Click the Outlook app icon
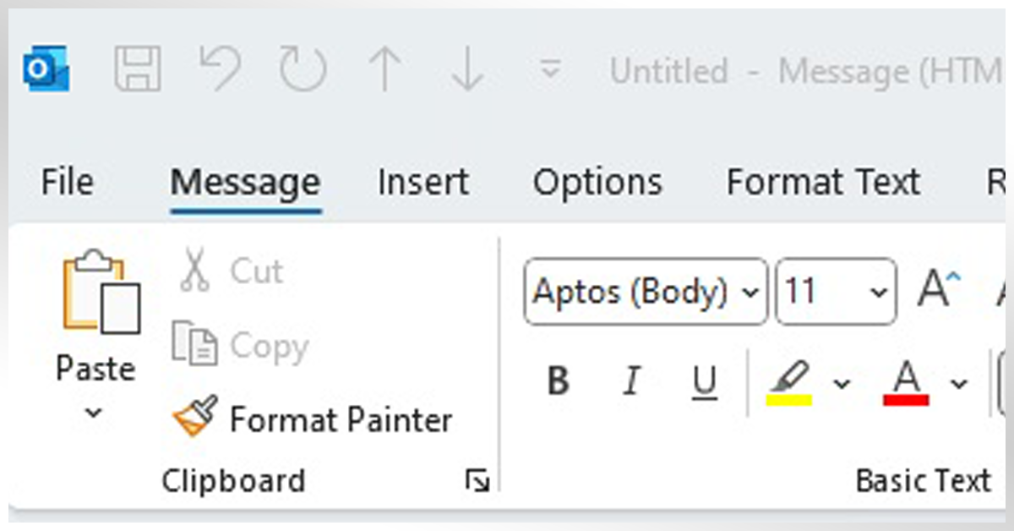 click(46, 69)
